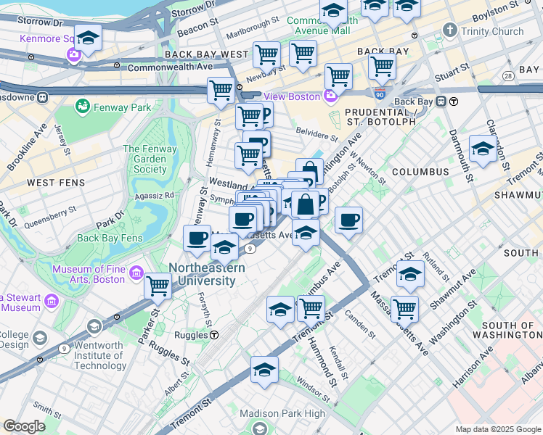Click the shopping cart marker above View Boston
Screen dimensions: 543x435
(339, 77)
